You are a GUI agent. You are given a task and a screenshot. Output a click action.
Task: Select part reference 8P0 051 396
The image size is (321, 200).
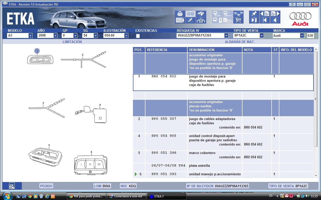164,153
